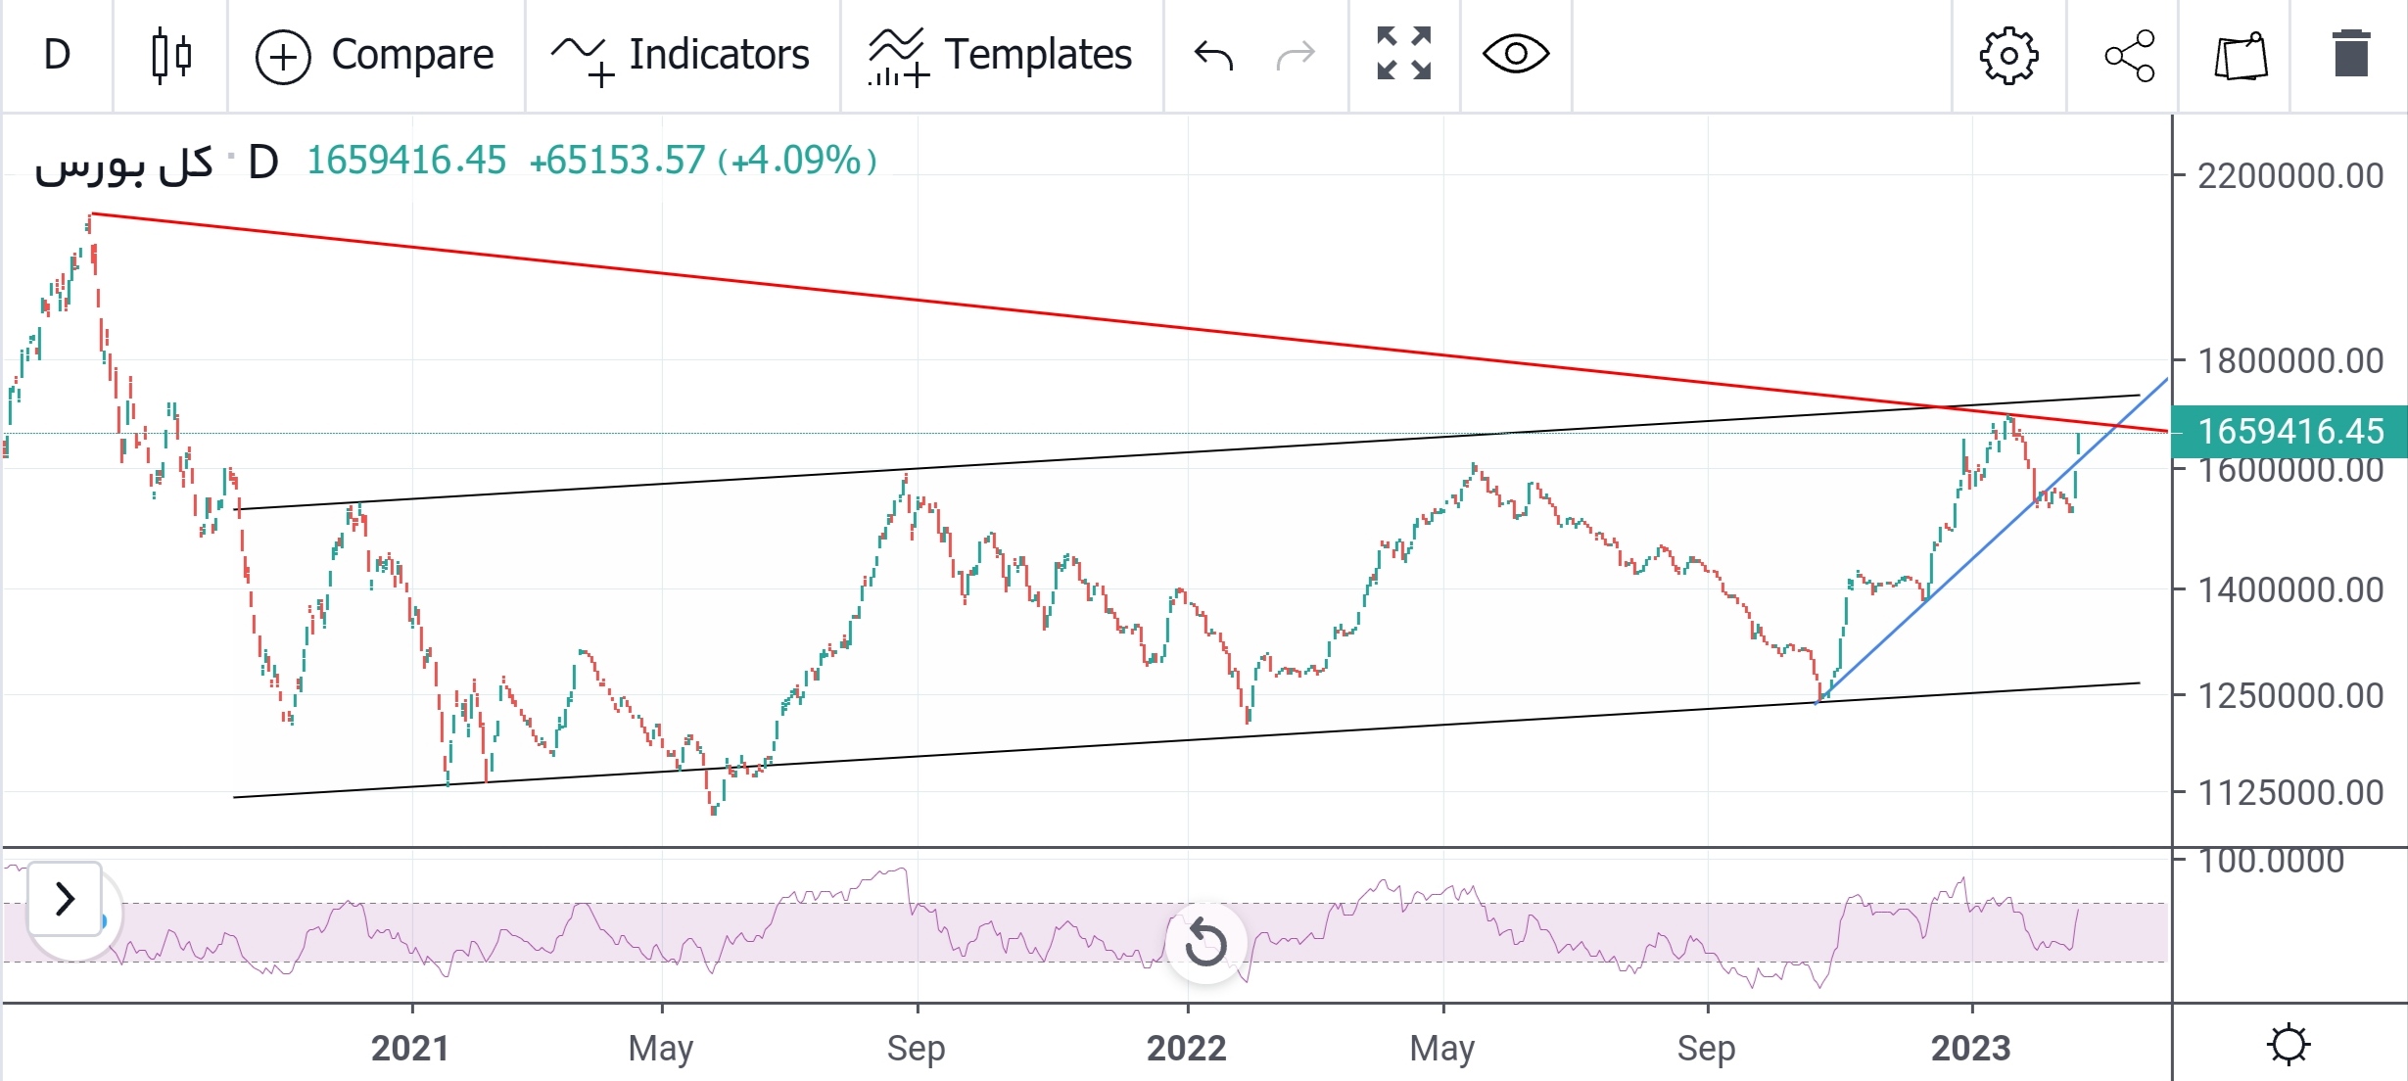2408x1081 pixels.
Task: Click the redo arrow icon
Action: (x=1296, y=55)
